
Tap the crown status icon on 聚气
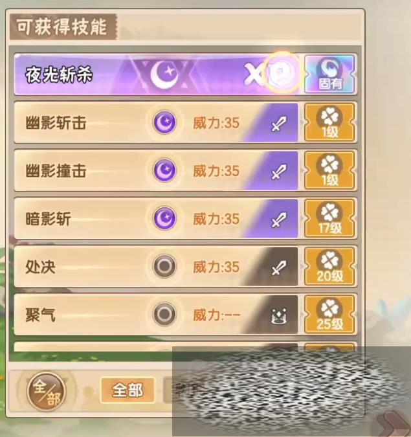coord(279,316)
